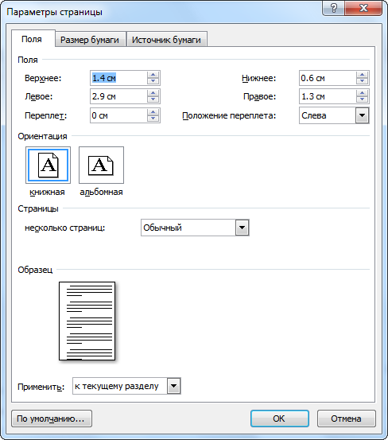Click the page preview sample thumbnail

point(87,321)
